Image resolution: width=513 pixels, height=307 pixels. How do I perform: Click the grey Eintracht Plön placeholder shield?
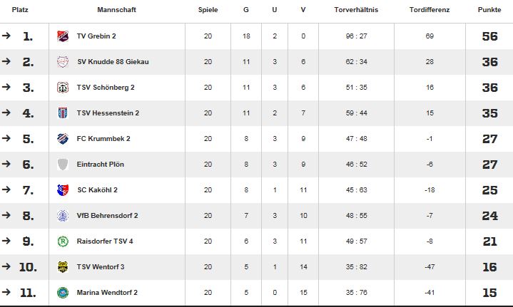coord(63,165)
